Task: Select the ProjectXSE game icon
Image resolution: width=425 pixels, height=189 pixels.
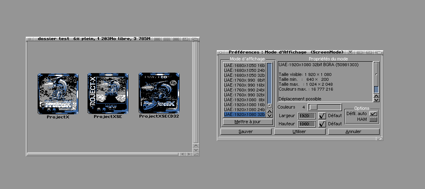Action: click(x=108, y=93)
